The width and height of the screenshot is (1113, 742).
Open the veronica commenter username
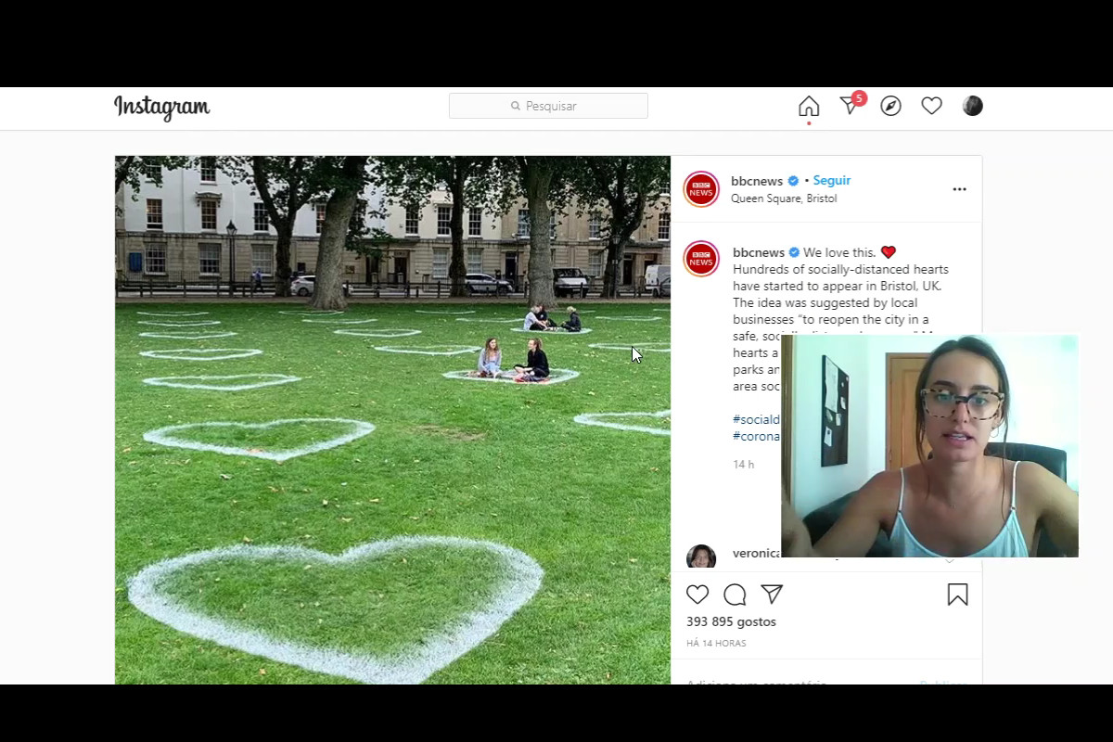757,553
